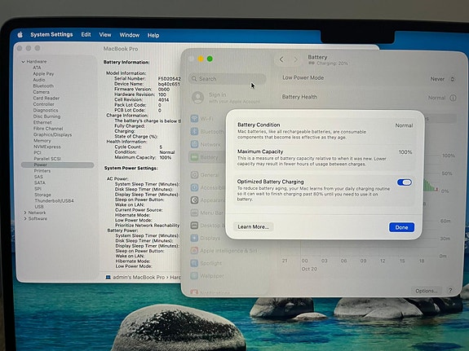This screenshot has width=469, height=351.
Task: Click the Done button
Action: pos(401,227)
